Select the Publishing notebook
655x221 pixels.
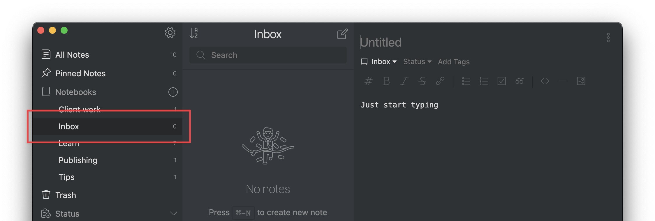click(x=78, y=160)
